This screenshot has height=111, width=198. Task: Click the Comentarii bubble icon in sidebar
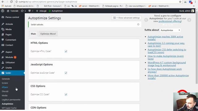point(3,40)
